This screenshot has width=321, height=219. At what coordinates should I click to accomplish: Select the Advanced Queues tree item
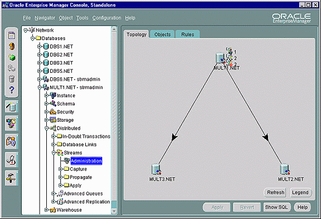click(83, 193)
